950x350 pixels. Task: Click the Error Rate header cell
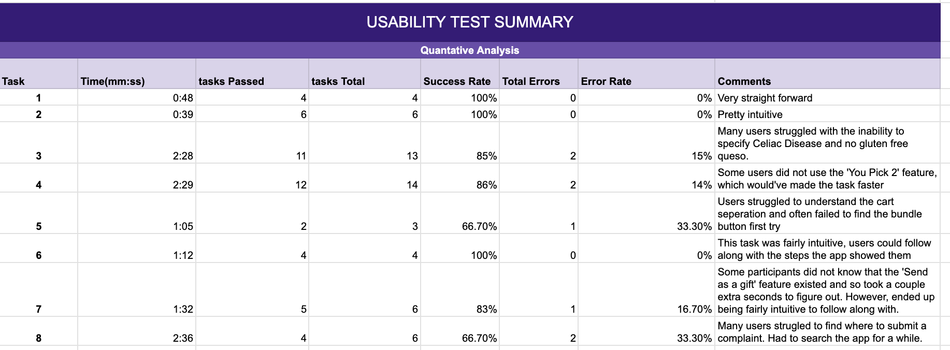tap(646, 74)
